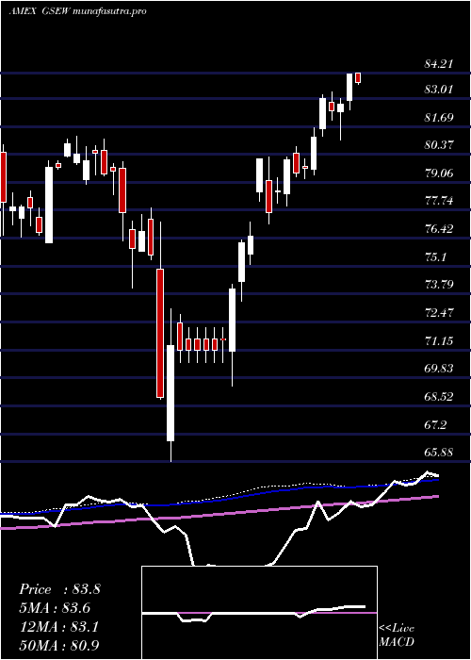Screen dimensions: 471x660
Task: Click the 50MA : 80.9 value
Action: click(59, 645)
